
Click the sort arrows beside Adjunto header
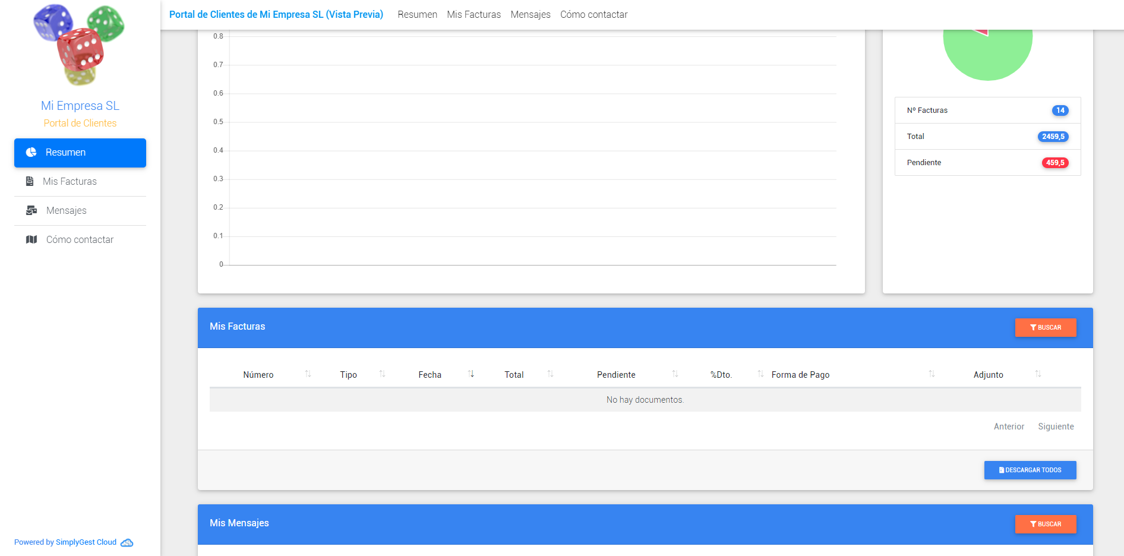coord(1038,374)
